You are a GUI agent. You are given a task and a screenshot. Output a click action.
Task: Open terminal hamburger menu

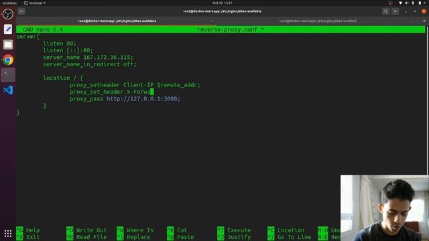coord(395,11)
